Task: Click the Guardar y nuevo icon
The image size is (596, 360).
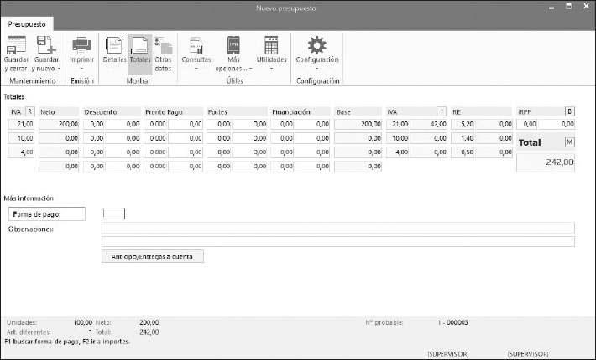Action: [45, 45]
